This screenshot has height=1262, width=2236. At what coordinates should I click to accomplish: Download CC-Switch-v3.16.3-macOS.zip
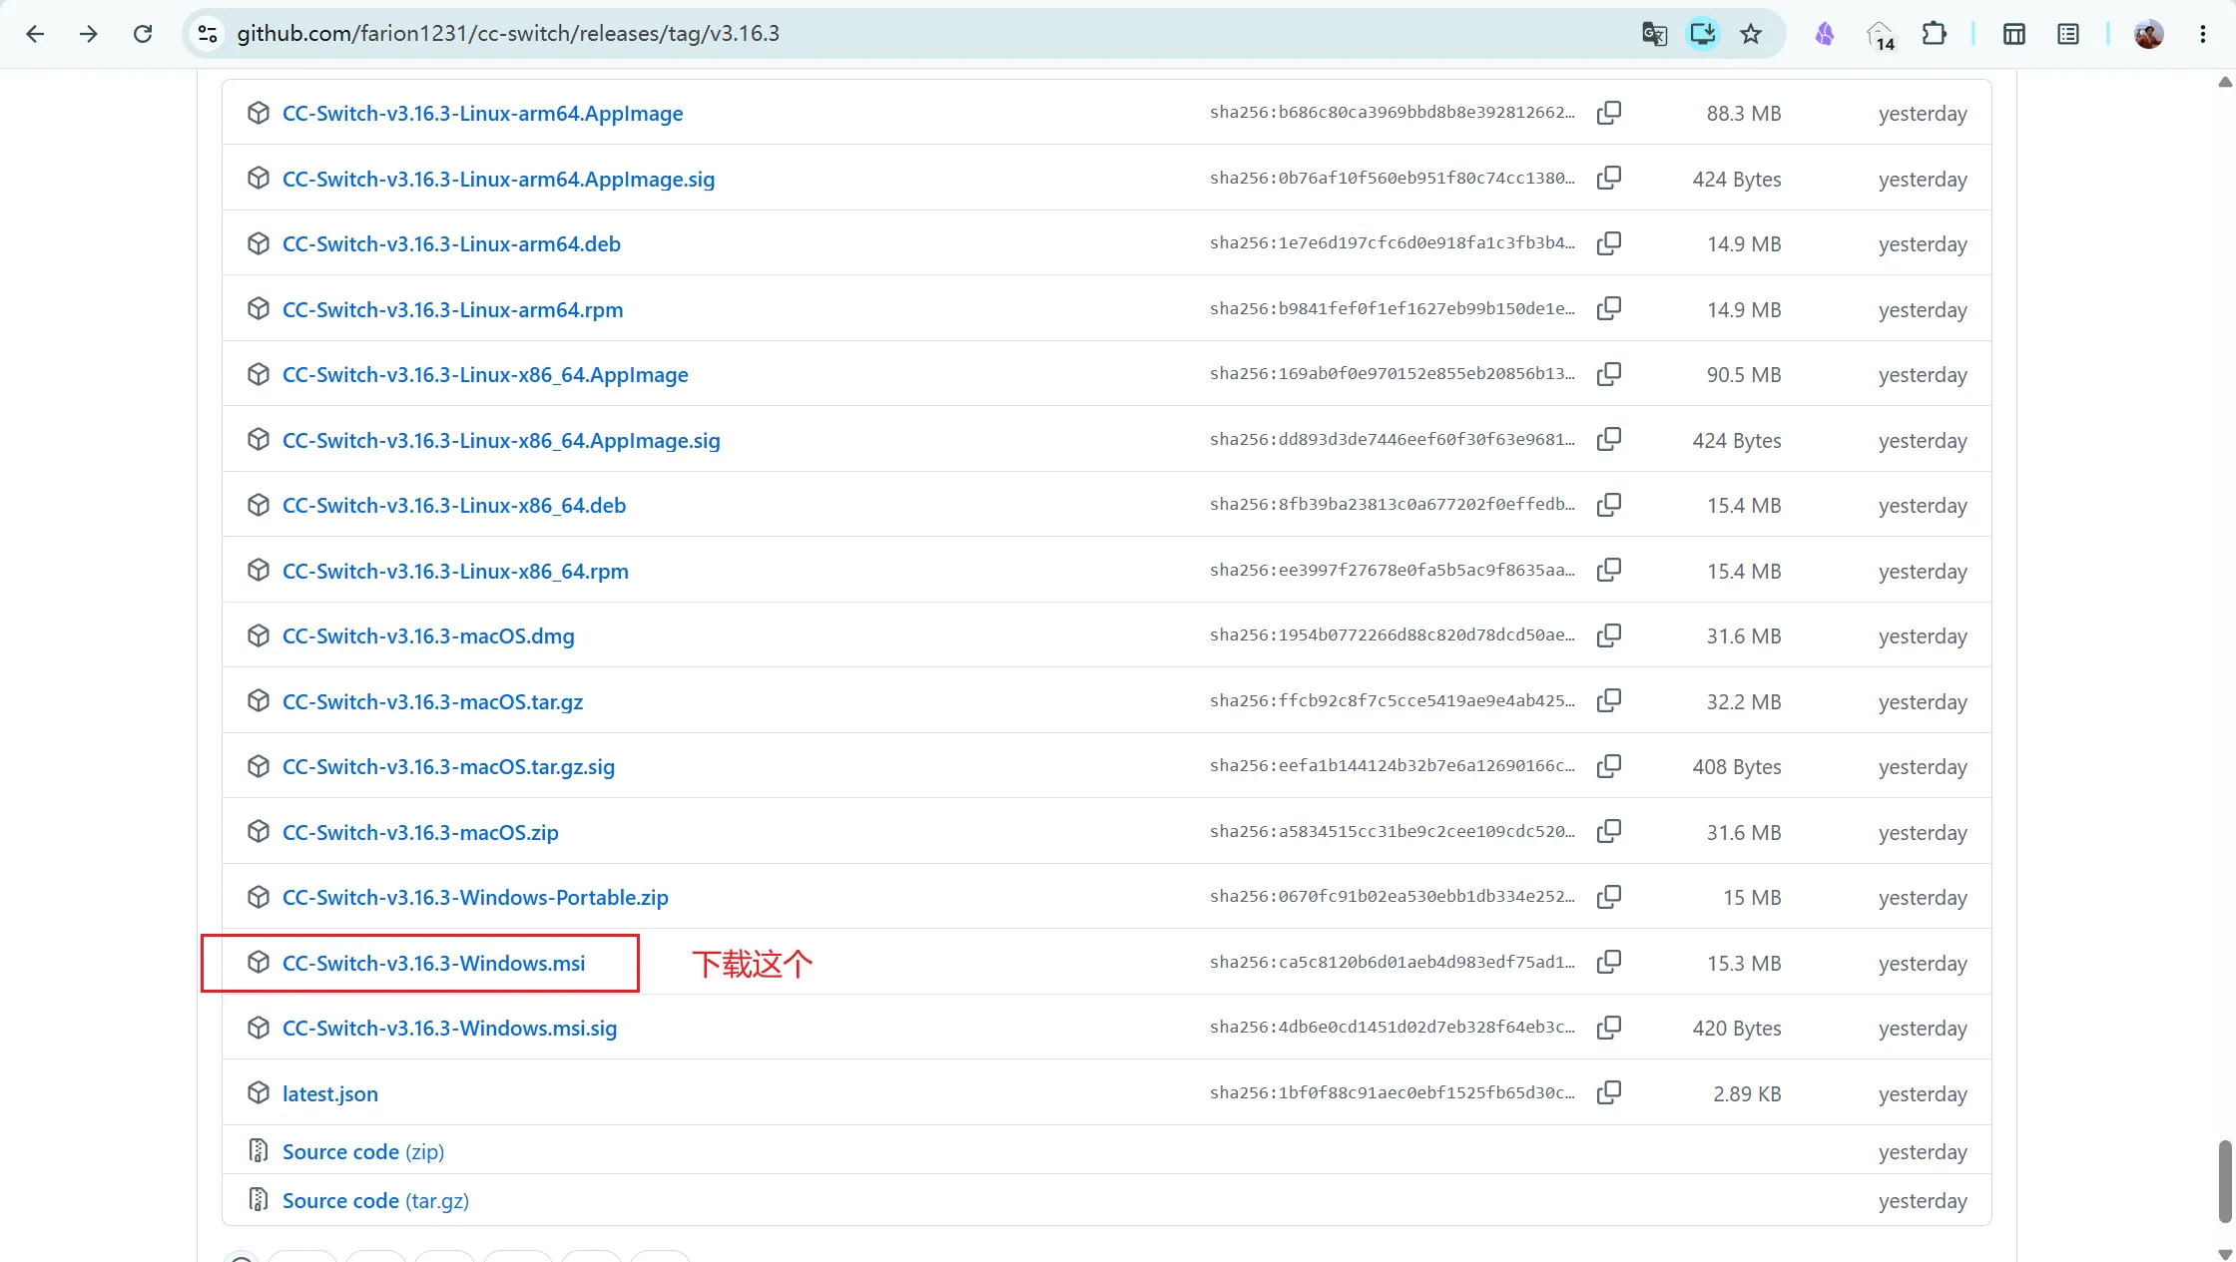[x=420, y=833]
